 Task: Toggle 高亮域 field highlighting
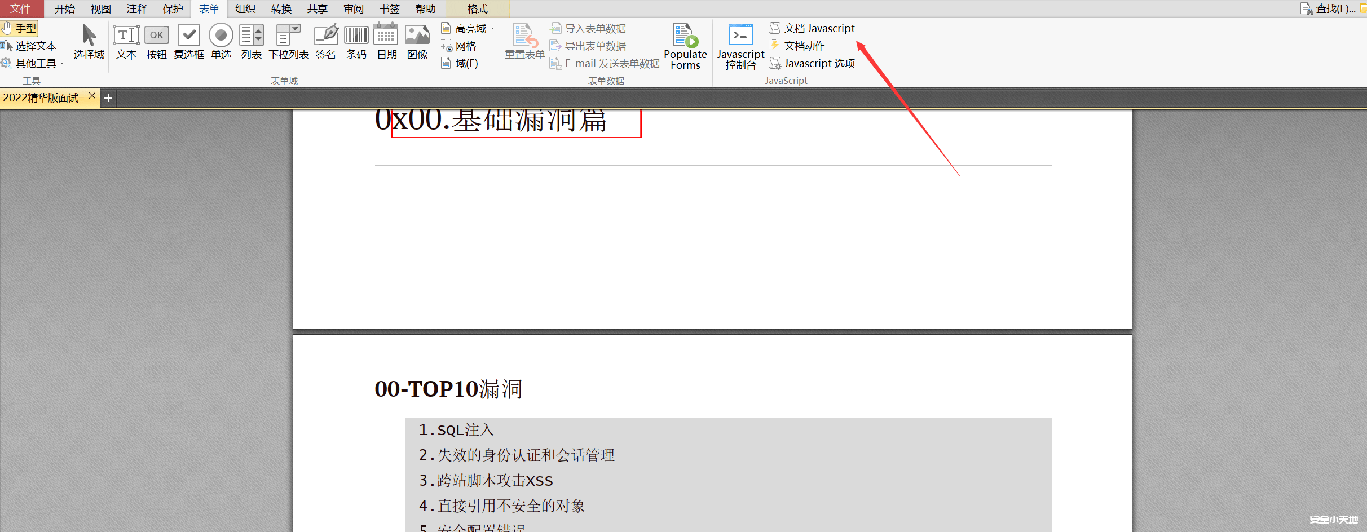click(464, 28)
